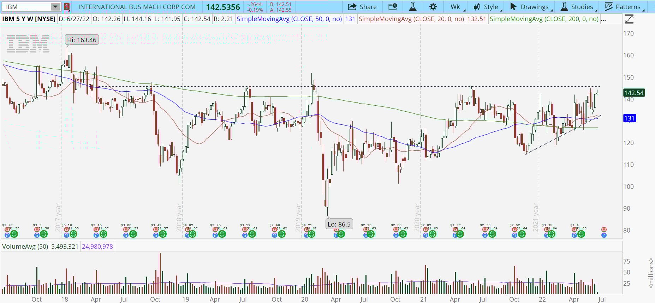Click the 5,493,321 volume average value
655x303 pixels.
coord(65,246)
